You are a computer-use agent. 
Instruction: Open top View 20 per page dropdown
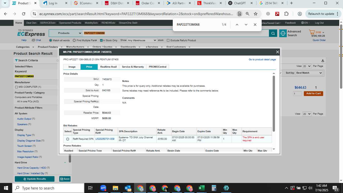pyautogui.click(x=307, y=66)
